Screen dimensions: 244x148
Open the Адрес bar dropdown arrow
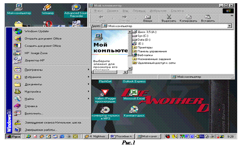(230, 26)
